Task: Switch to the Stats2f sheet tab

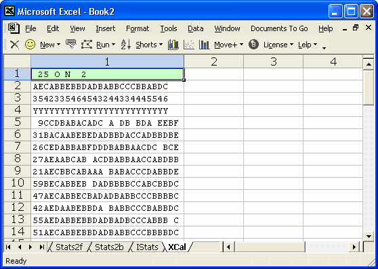Action: tap(69, 247)
